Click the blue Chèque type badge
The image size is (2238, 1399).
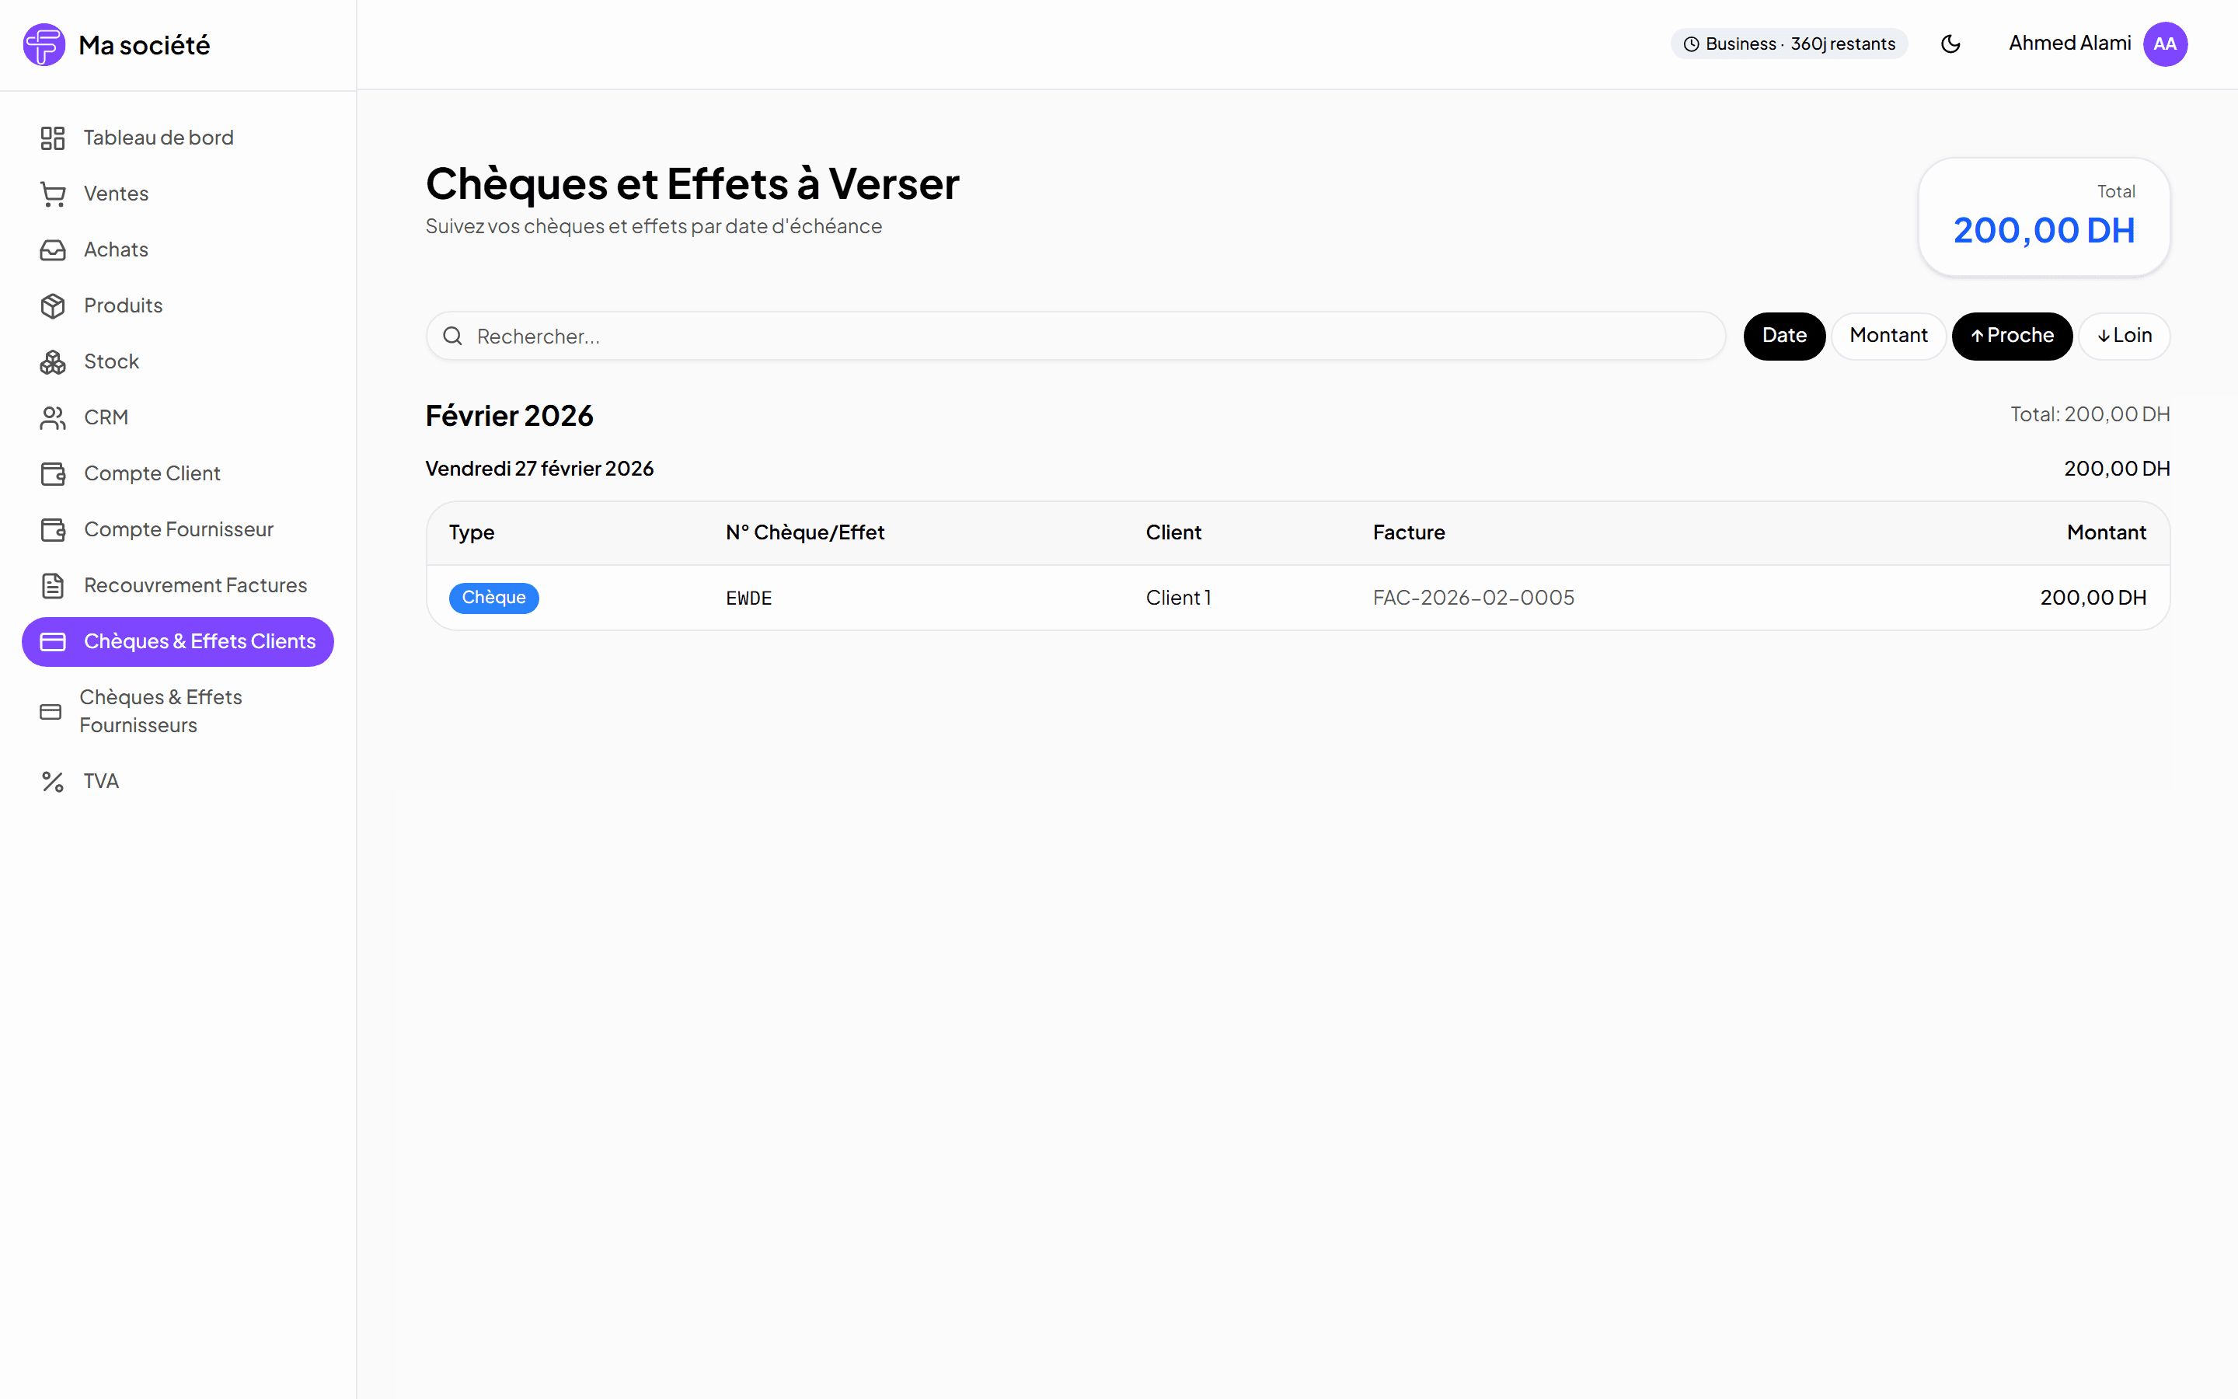494,598
